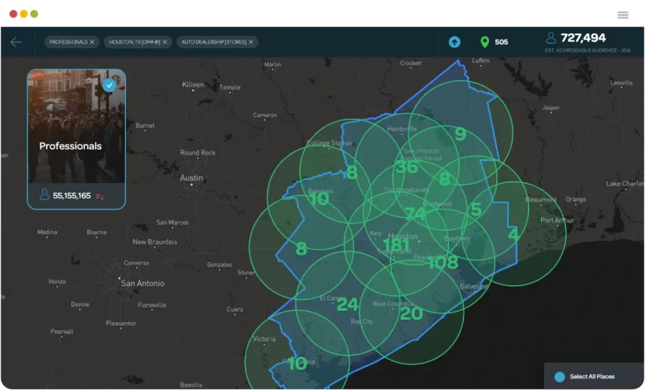
Task: Go back using the left arrow icon
Action: (x=16, y=42)
